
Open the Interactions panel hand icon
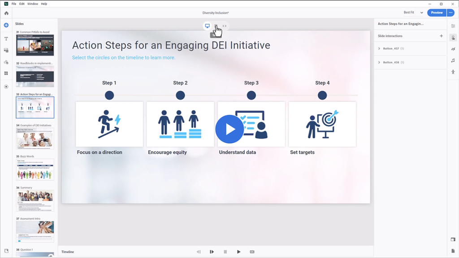pyautogui.click(x=453, y=38)
